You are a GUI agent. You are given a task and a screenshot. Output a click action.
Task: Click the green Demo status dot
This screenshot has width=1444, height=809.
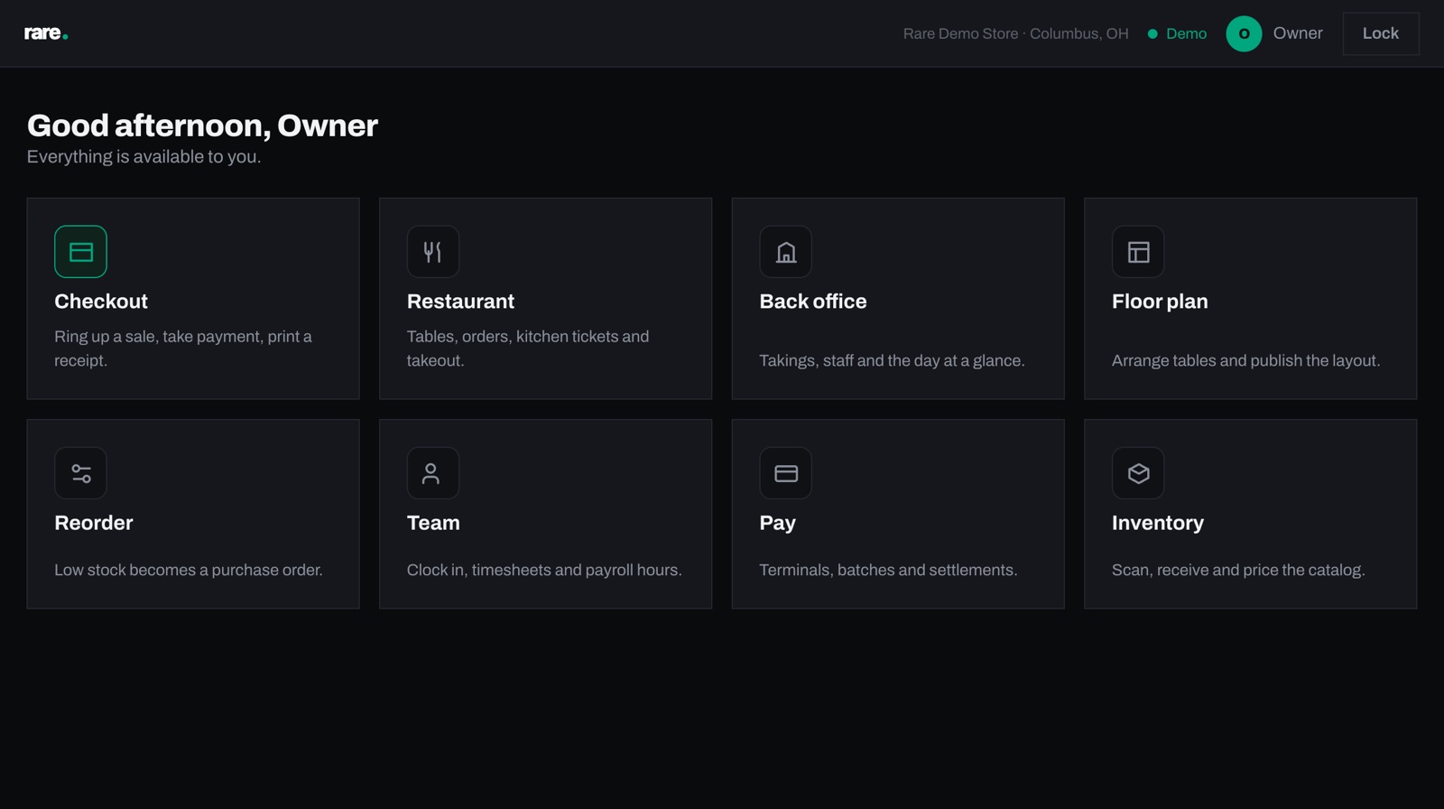[x=1152, y=33]
